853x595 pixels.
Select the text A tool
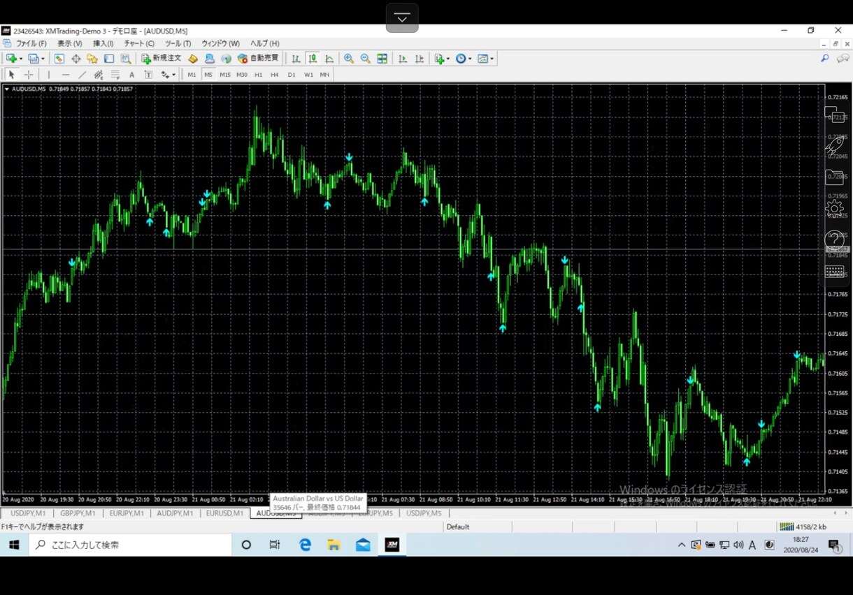coord(131,75)
